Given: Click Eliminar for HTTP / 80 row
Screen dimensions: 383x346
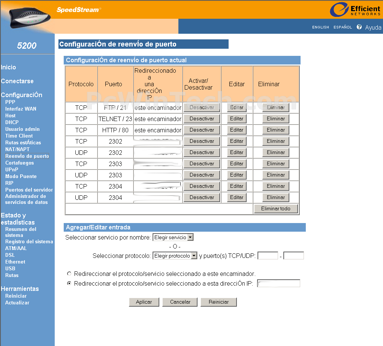Looking at the screenshot, I should 276,130.
